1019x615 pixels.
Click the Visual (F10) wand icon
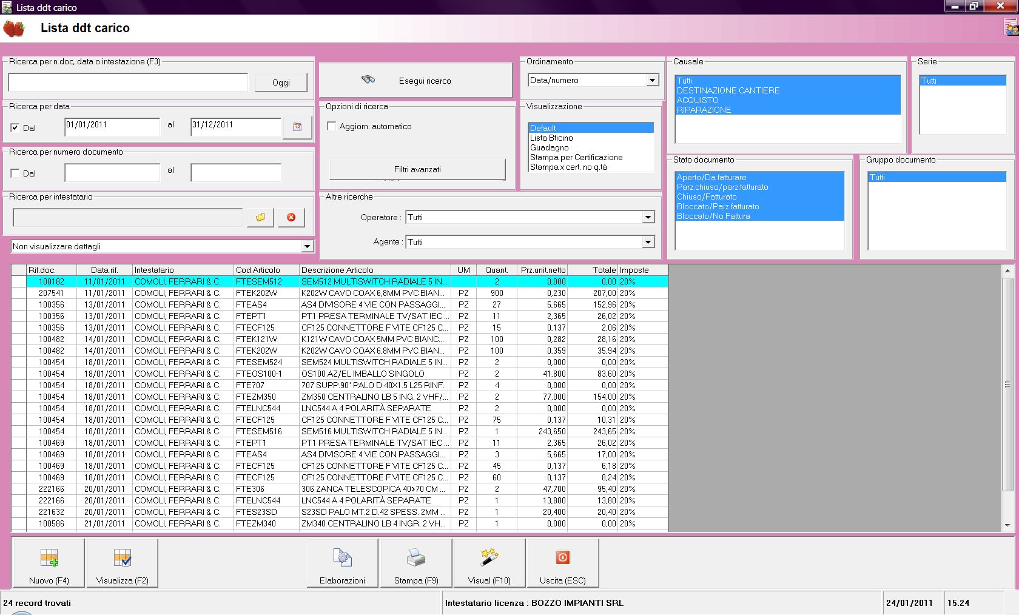(489, 558)
